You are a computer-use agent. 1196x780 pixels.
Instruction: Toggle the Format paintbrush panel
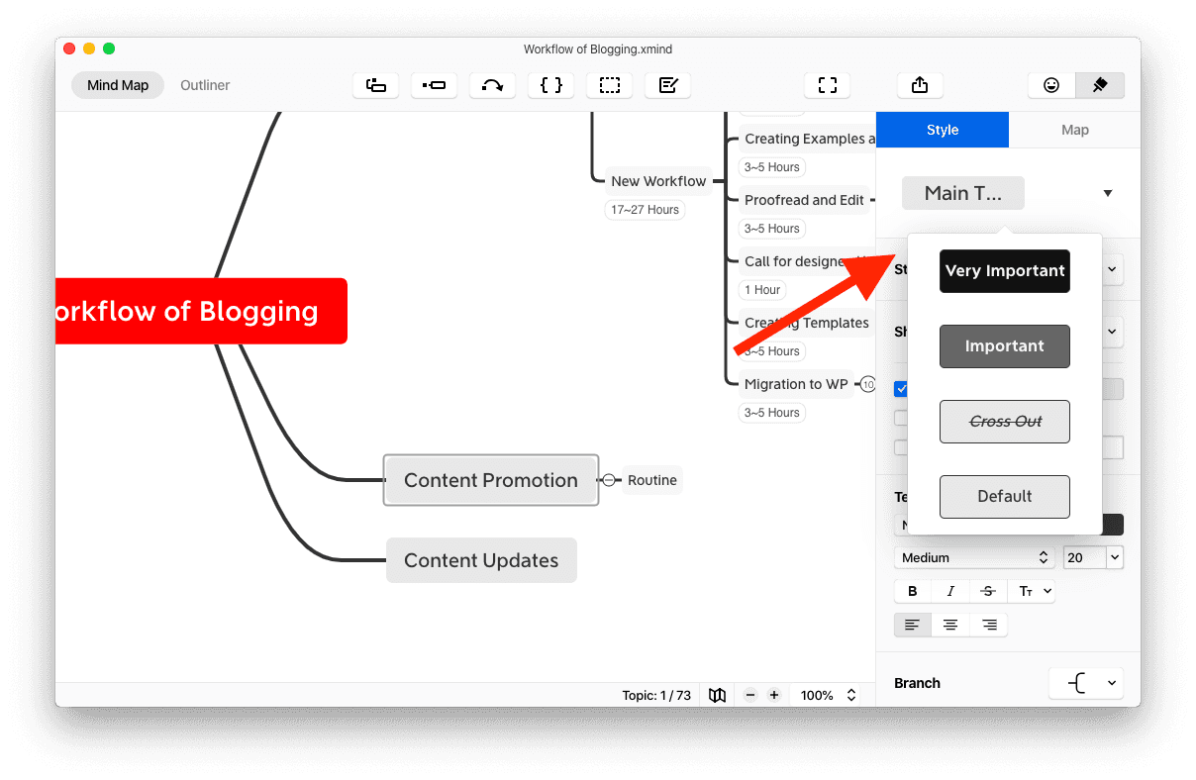pyautogui.click(x=1099, y=85)
